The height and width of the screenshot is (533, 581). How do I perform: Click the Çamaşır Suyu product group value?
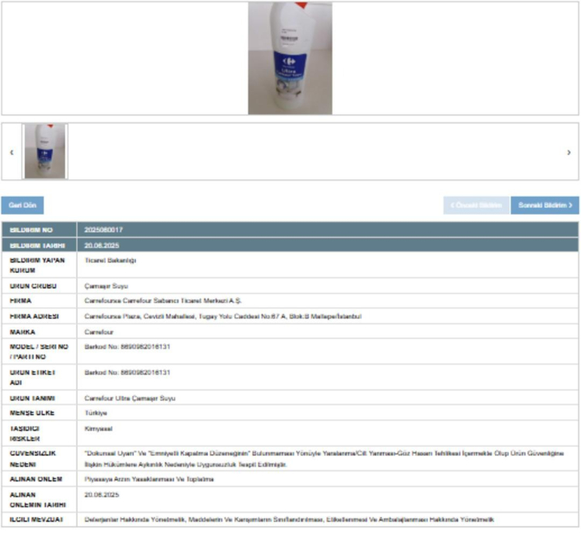[x=101, y=286]
